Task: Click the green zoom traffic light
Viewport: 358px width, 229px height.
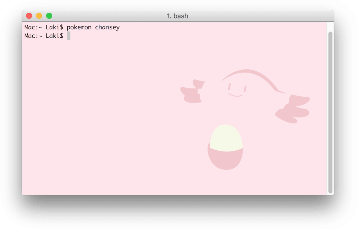Action: coord(49,16)
